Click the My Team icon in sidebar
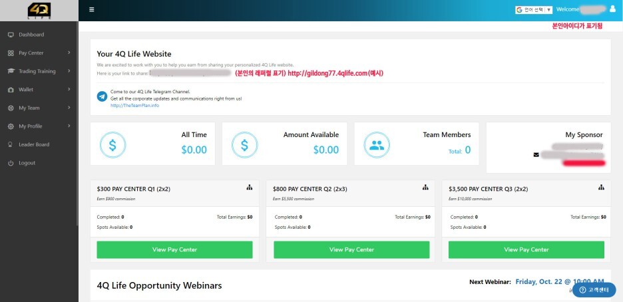 point(11,108)
